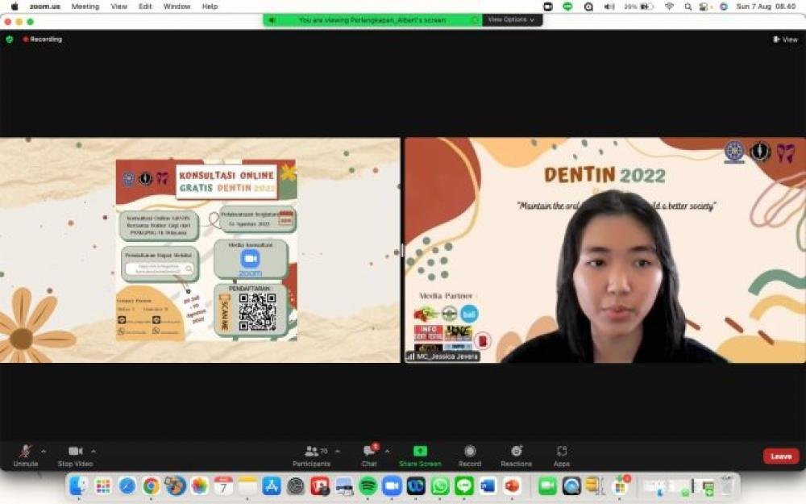Open the Reactions menu
The height and width of the screenshot is (504, 806).
tap(516, 452)
